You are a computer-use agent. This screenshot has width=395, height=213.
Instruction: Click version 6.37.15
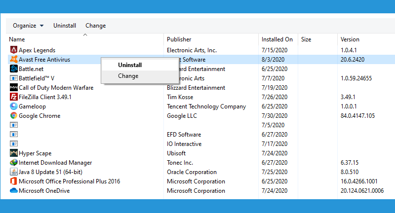click(349, 163)
